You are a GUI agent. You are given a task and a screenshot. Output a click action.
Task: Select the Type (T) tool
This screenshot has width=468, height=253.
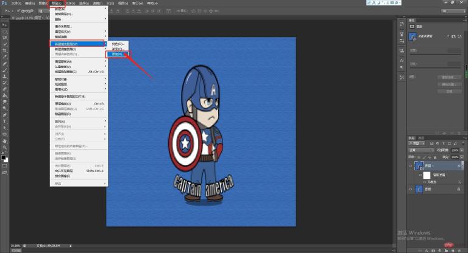tap(4, 121)
